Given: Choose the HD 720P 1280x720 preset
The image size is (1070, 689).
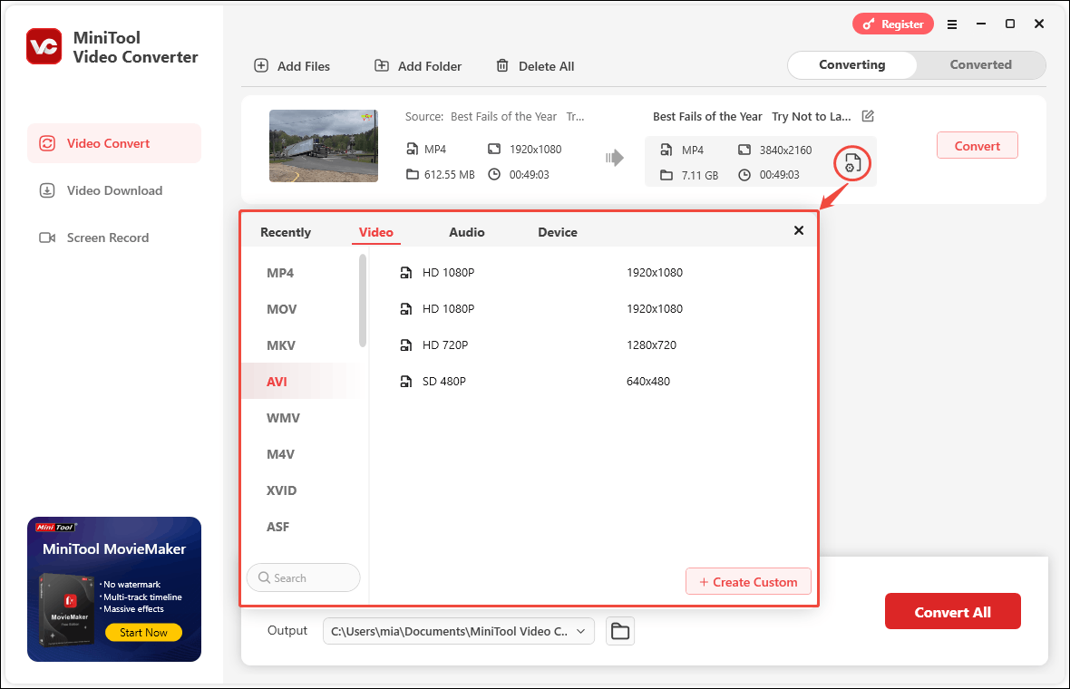Looking at the screenshot, I should (592, 344).
